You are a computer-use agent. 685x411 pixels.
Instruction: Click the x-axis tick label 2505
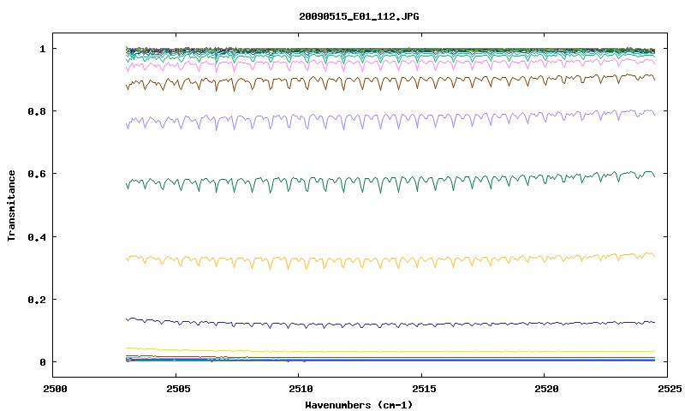click(178, 389)
